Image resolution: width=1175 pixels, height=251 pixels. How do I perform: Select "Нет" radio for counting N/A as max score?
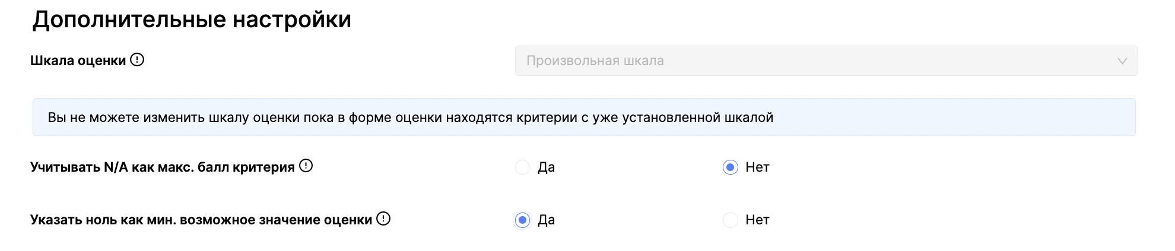point(730,168)
